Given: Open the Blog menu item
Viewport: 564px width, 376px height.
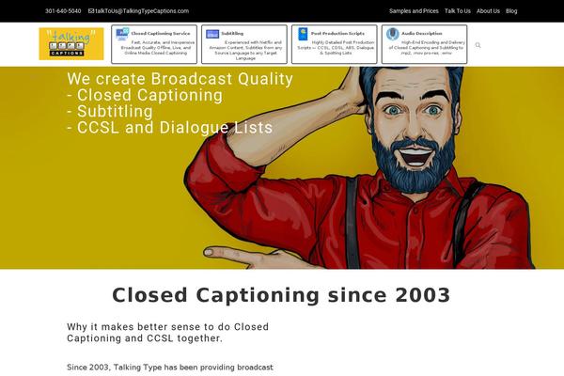Looking at the screenshot, I should tap(511, 10).
